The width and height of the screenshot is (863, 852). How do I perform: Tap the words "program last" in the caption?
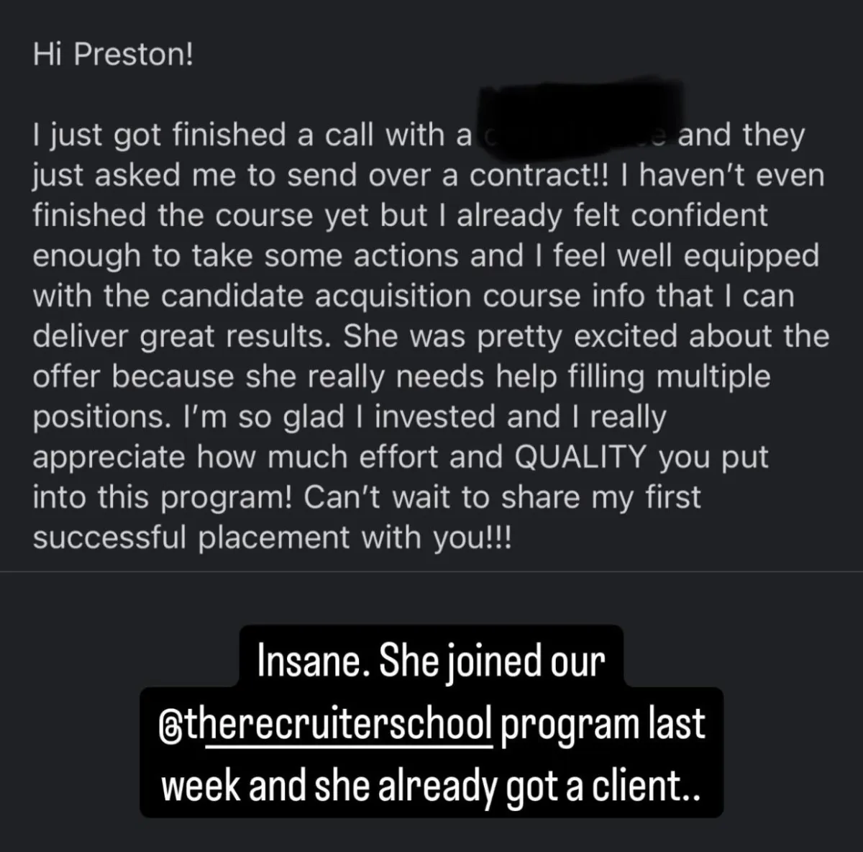click(603, 723)
